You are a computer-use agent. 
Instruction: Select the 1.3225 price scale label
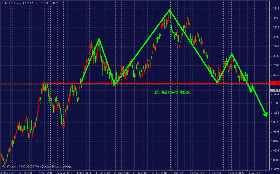point(275,28)
